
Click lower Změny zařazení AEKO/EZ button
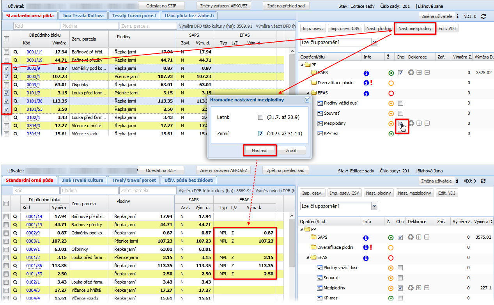tap(223, 171)
